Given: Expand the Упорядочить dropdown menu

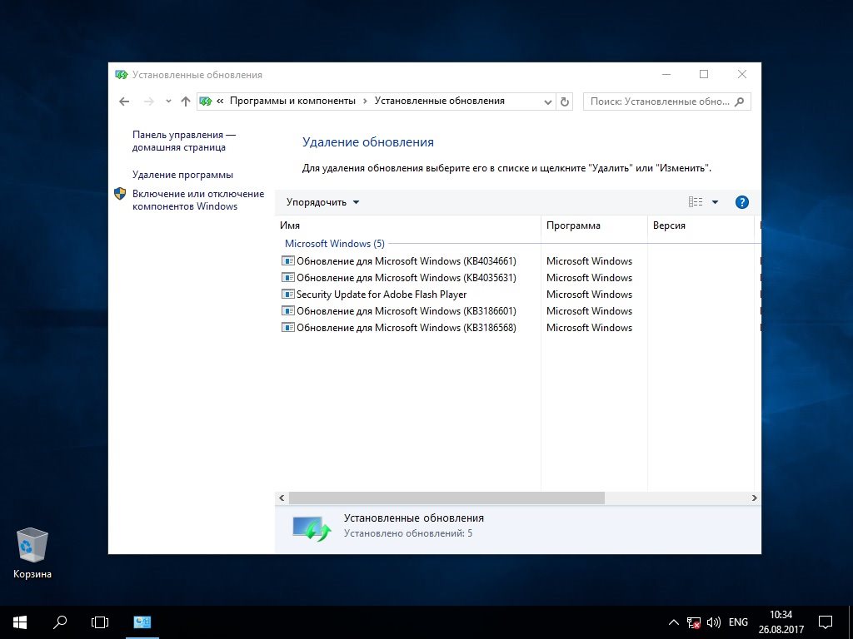Looking at the screenshot, I should [322, 202].
